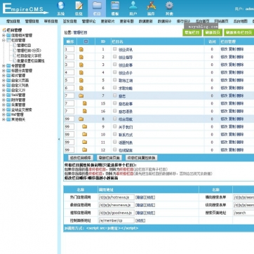The image size is (254, 254).
Task: Click the folder icon in row ID 9
Action: tap(85, 126)
